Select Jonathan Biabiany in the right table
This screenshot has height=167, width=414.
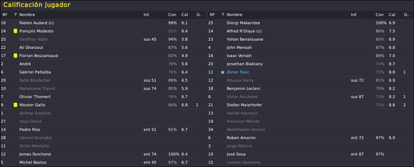coord(244,64)
